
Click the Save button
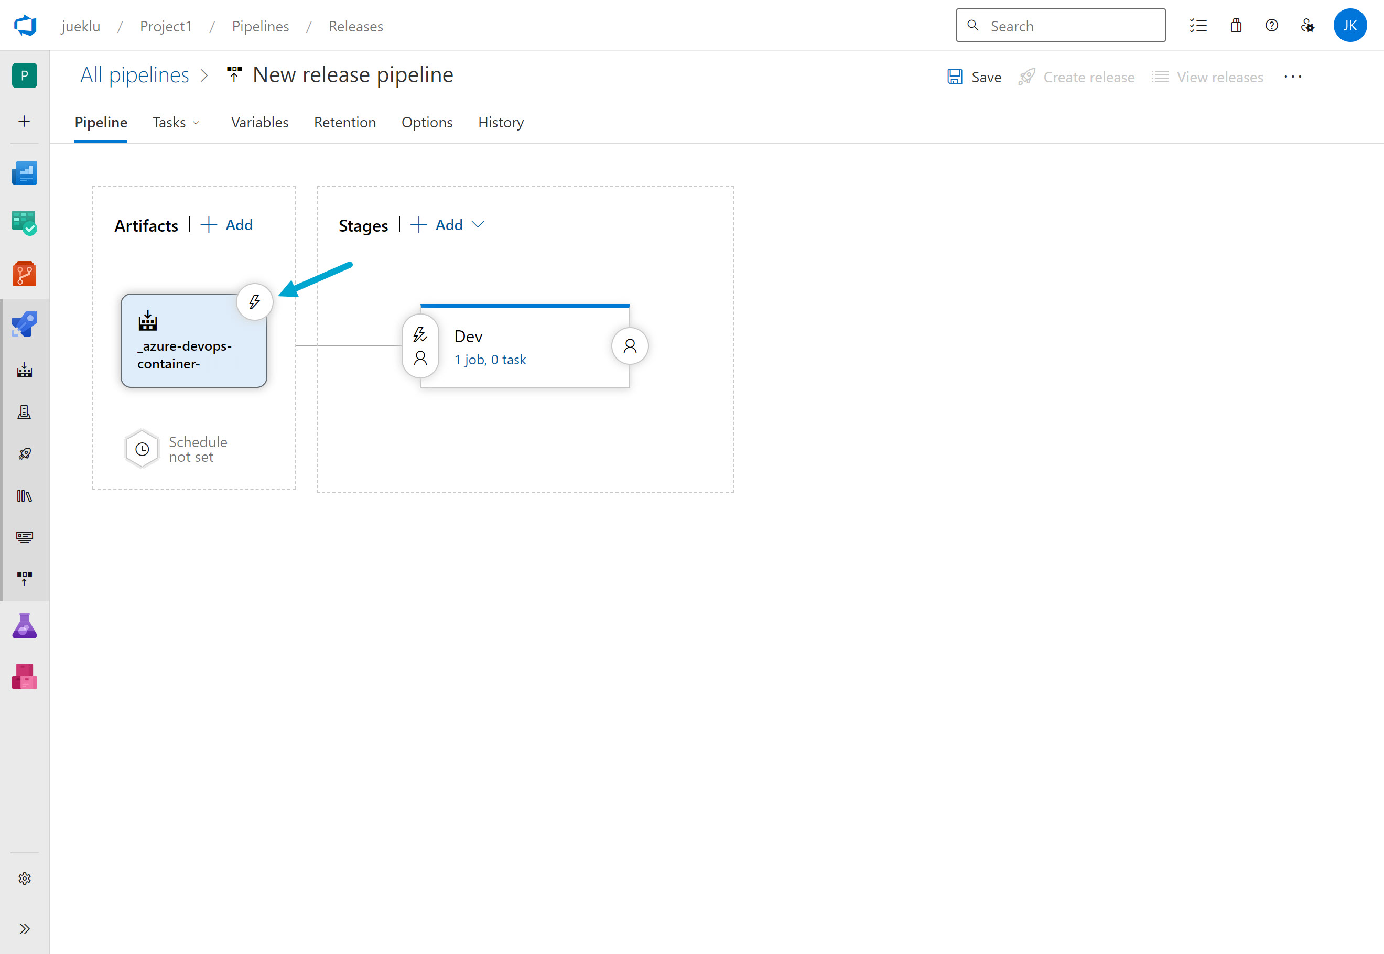[x=975, y=77]
